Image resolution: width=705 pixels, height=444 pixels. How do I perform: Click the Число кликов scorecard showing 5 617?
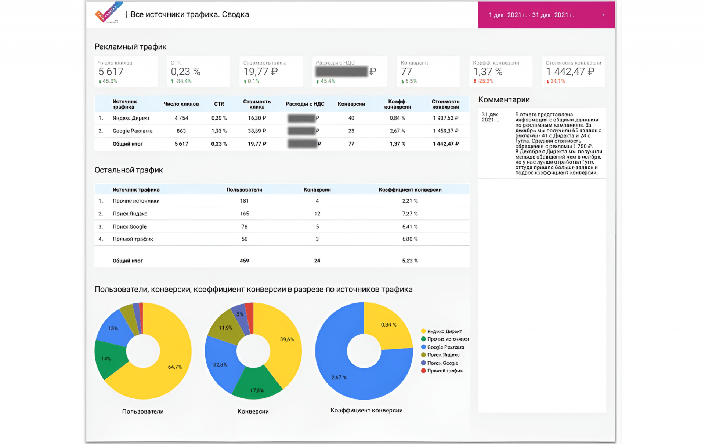pyautogui.click(x=126, y=72)
